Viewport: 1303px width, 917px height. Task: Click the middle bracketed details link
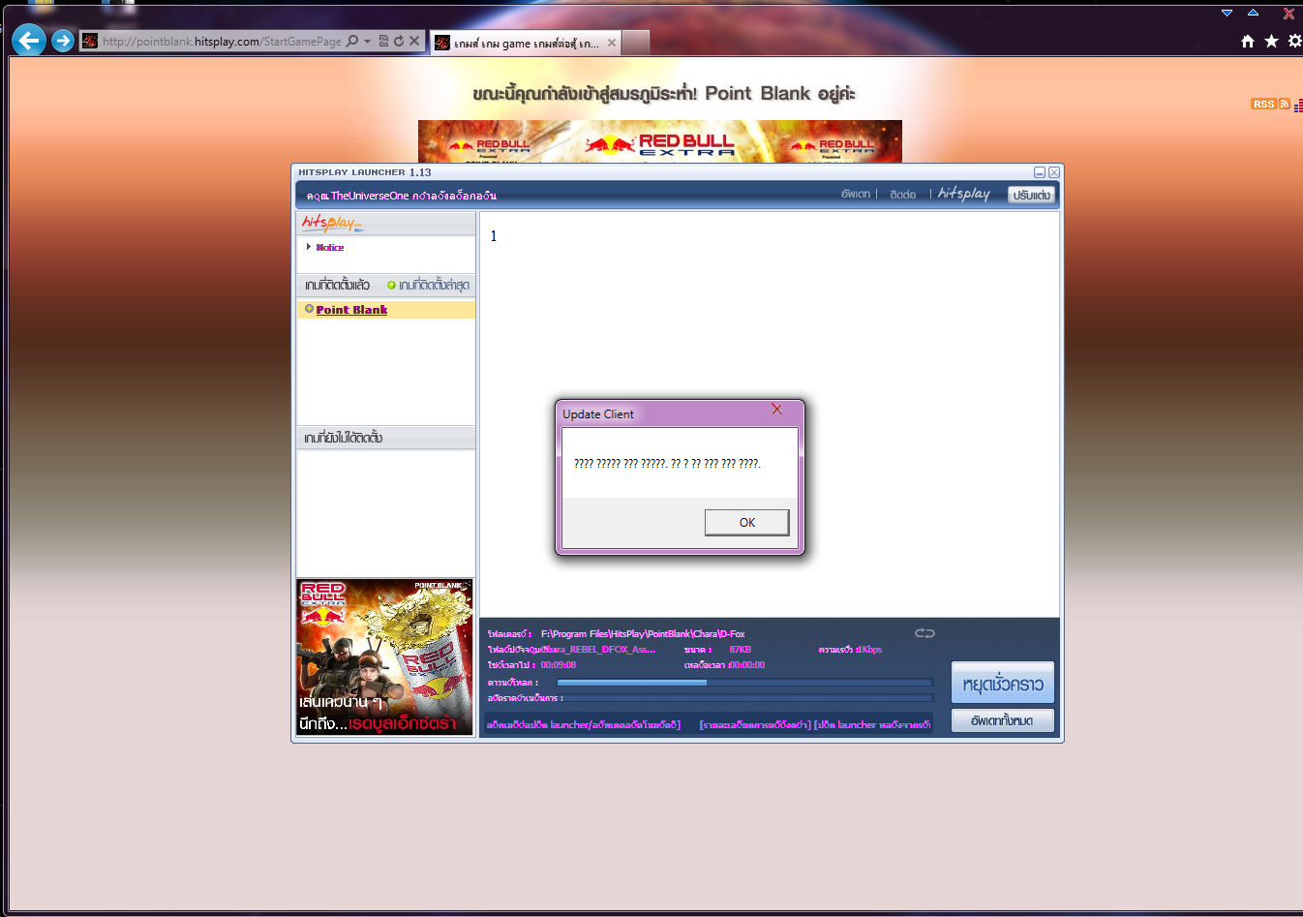click(x=755, y=724)
